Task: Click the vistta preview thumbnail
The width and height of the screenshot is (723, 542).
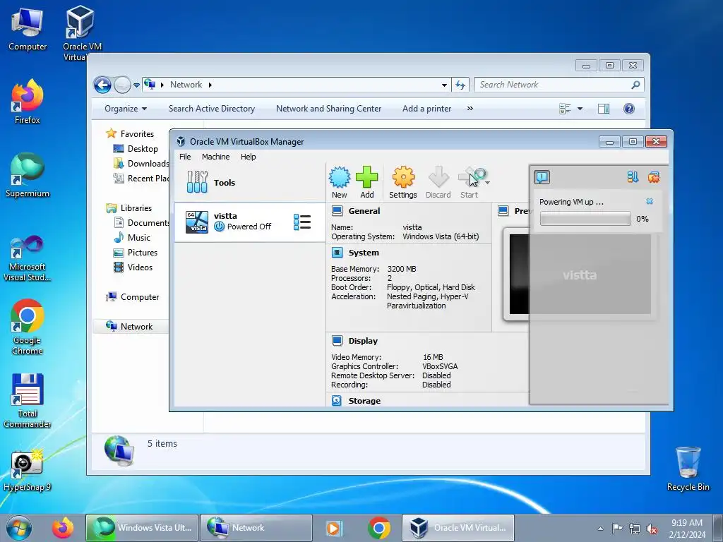Action: tap(580, 275)
